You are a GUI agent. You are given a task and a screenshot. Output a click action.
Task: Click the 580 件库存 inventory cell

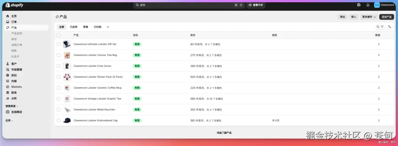pyautogui.click(x=207, y=99)
